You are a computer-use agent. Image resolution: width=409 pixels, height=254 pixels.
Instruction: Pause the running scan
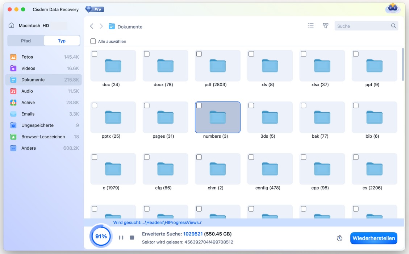coord(121,238)
